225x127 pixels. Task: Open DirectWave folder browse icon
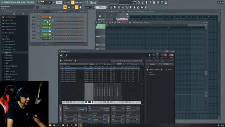61,61
